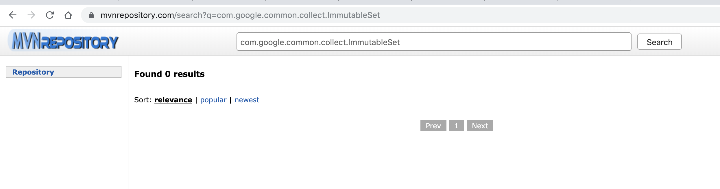Click the browser forward arrow
The image size is (720, 189).
click(31, 15)
